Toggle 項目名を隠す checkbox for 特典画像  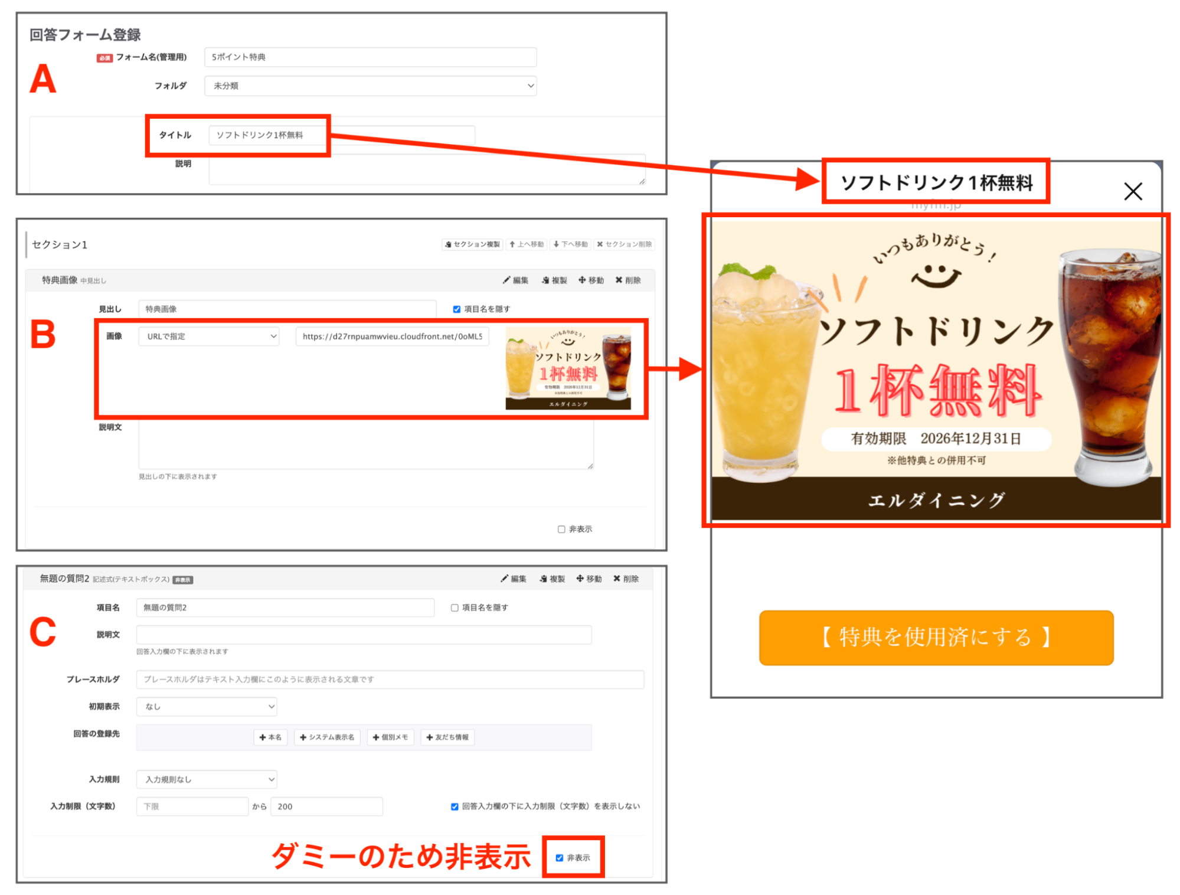[x=456, y=309]
